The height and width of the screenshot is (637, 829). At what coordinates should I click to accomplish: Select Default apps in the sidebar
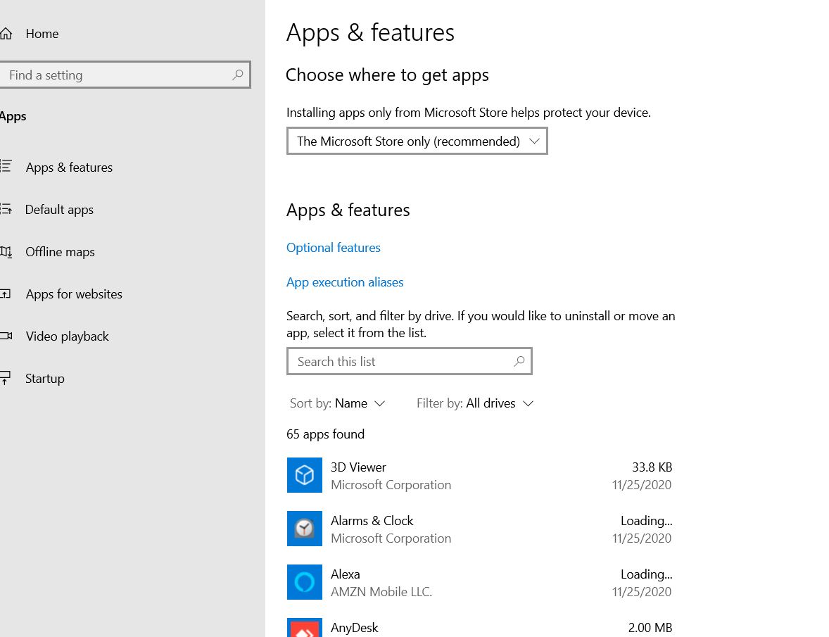(59, 209)
